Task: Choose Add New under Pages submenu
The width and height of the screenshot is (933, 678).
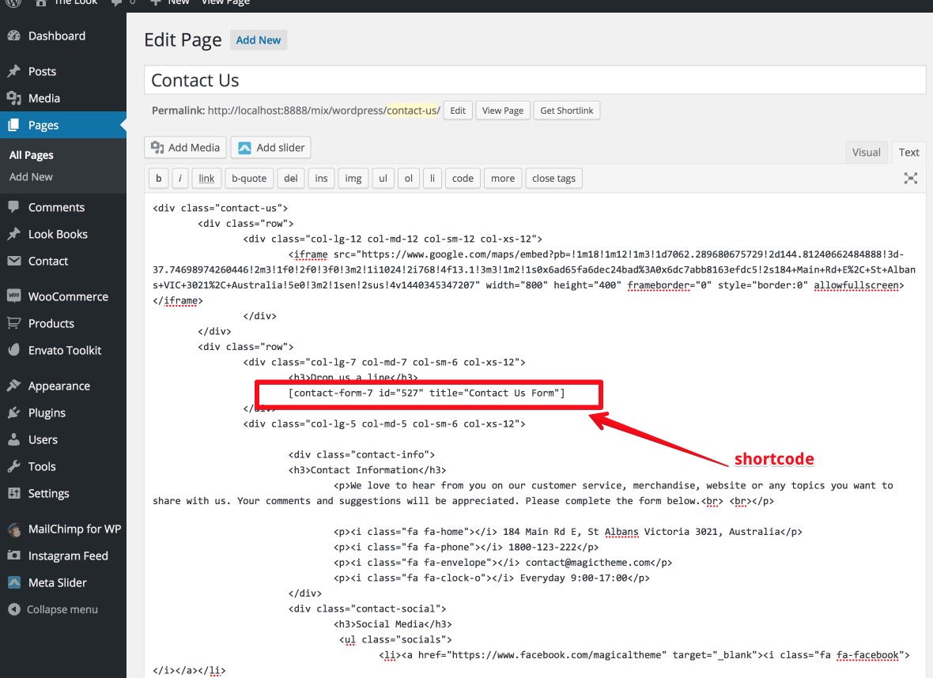Action: pos(31,177)
